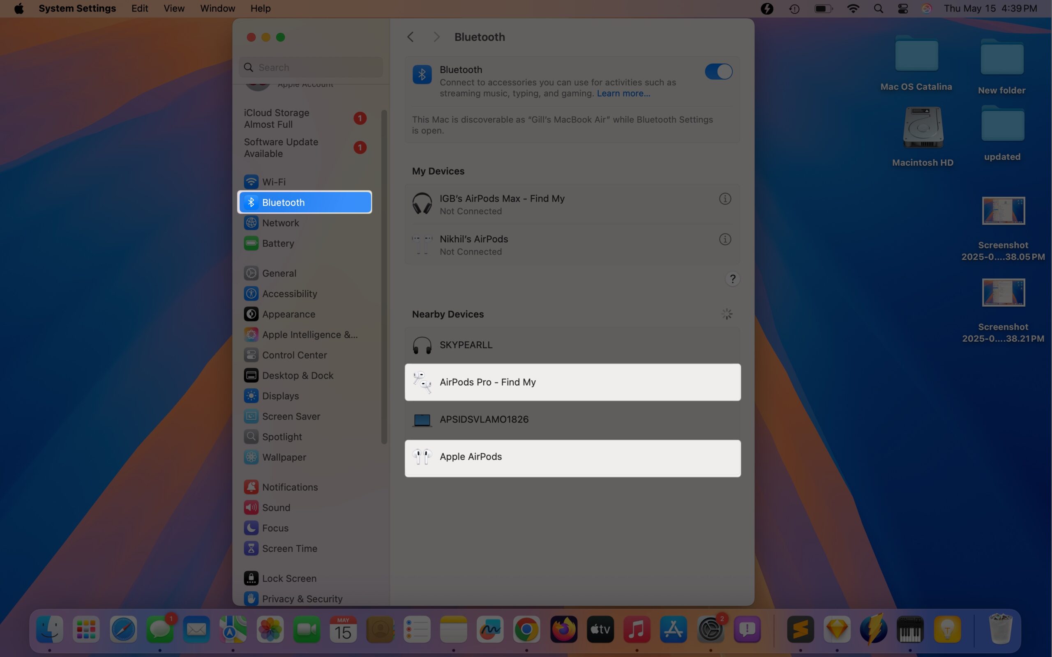
Task: Open the Help menu
Action: [x=260, y=8]
